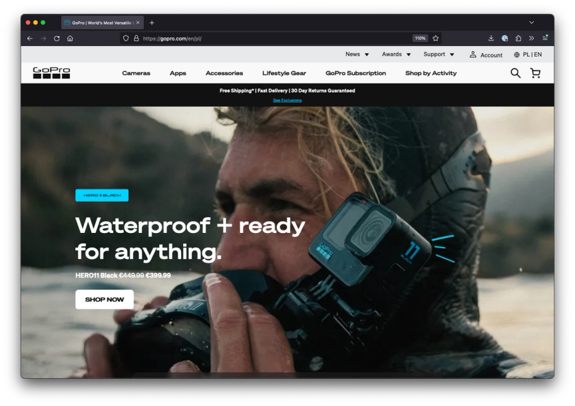Click the See Exclusions link
The image size is (575, 406).
287,100
